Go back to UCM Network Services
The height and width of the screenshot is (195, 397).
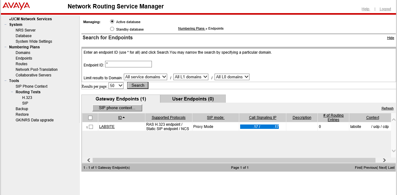tap(30, 19)
